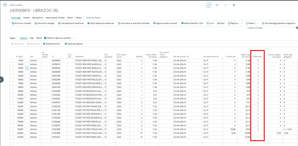Viewport: 298px width, 146px height.
Task: Expand the Registra dropdown arrow
Action: pyautogui.click(x=242, y=23)
